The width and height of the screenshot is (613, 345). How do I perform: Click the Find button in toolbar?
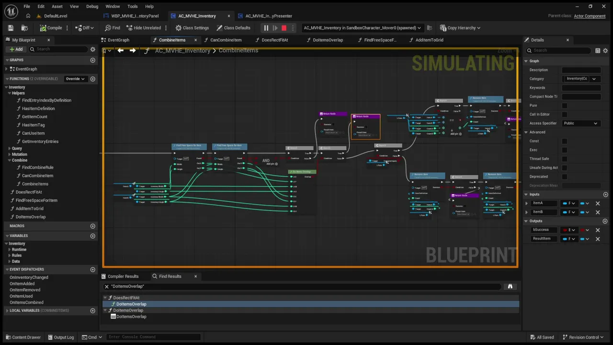(113, 28)
